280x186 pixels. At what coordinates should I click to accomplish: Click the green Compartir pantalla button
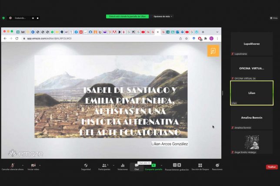[x=153, y=165]
